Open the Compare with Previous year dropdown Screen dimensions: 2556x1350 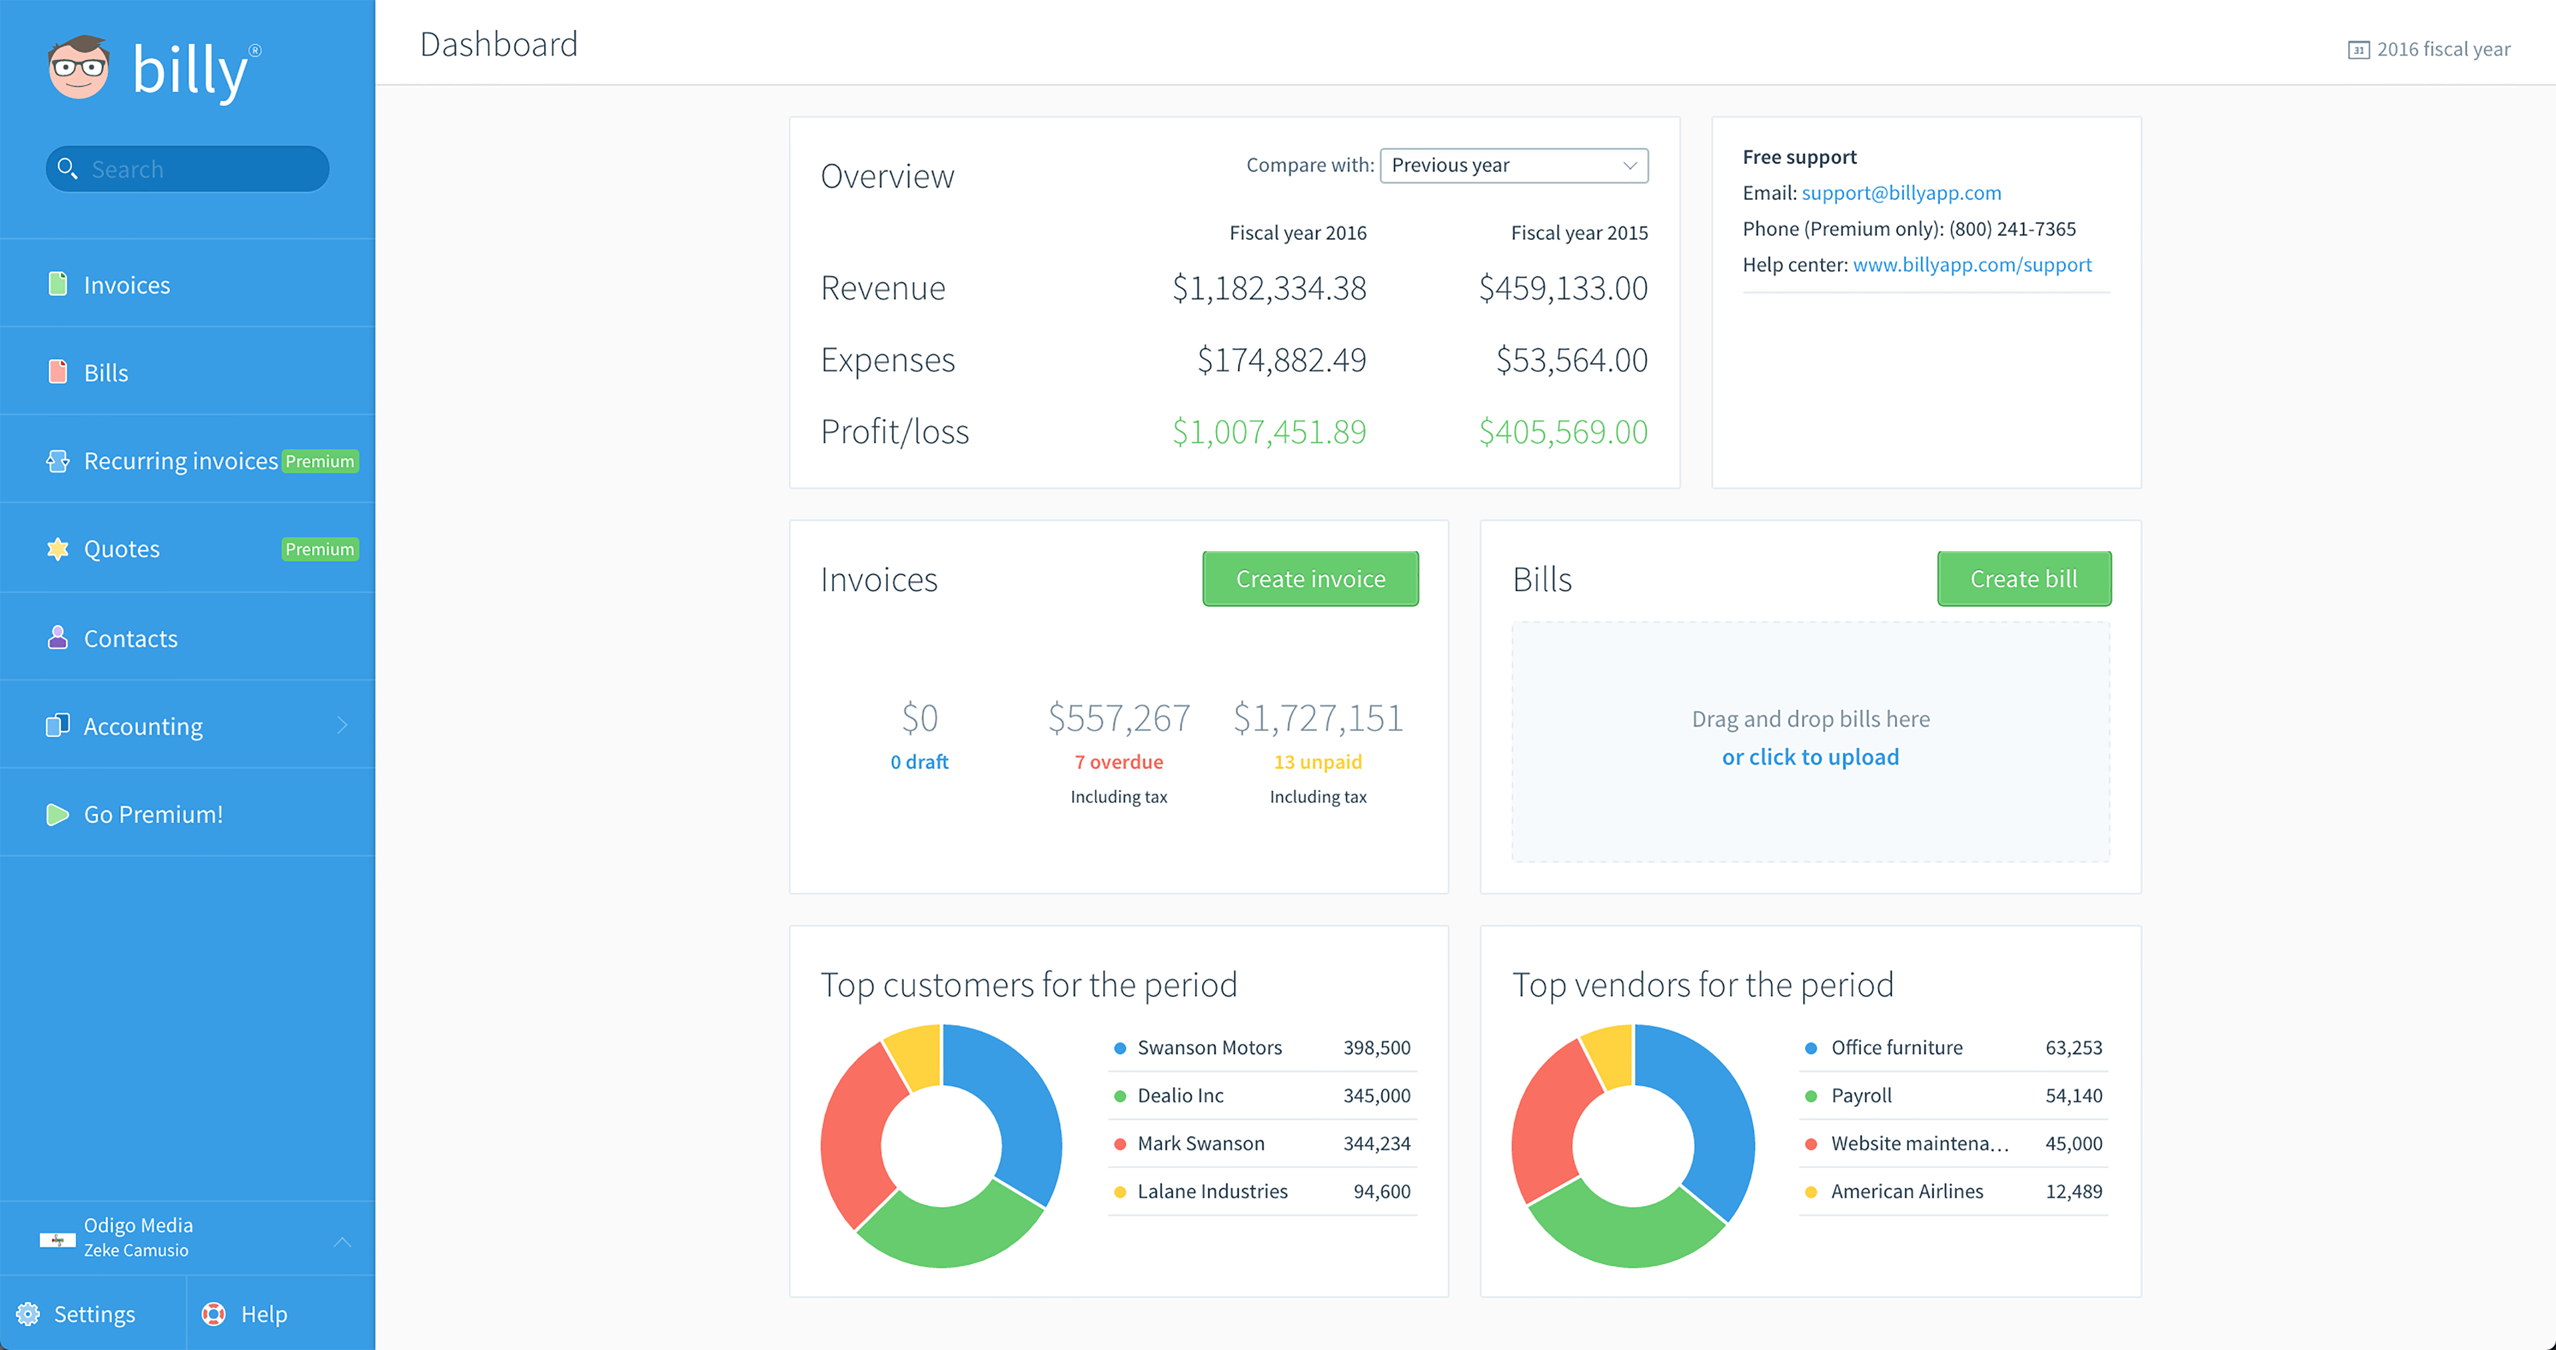(1513, 166)
